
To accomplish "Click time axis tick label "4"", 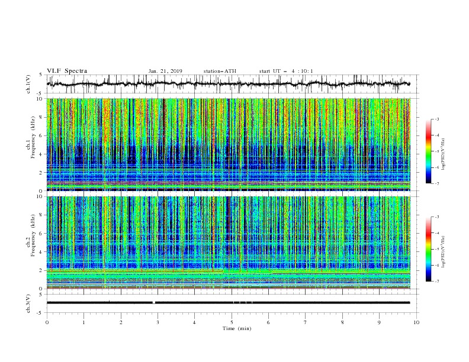I will (194, 322).
